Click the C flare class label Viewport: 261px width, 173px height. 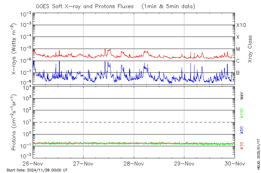238,61
